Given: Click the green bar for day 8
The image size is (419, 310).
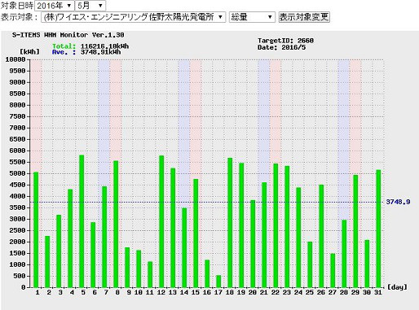Looking at the screenshot, I should coord(116,225).
